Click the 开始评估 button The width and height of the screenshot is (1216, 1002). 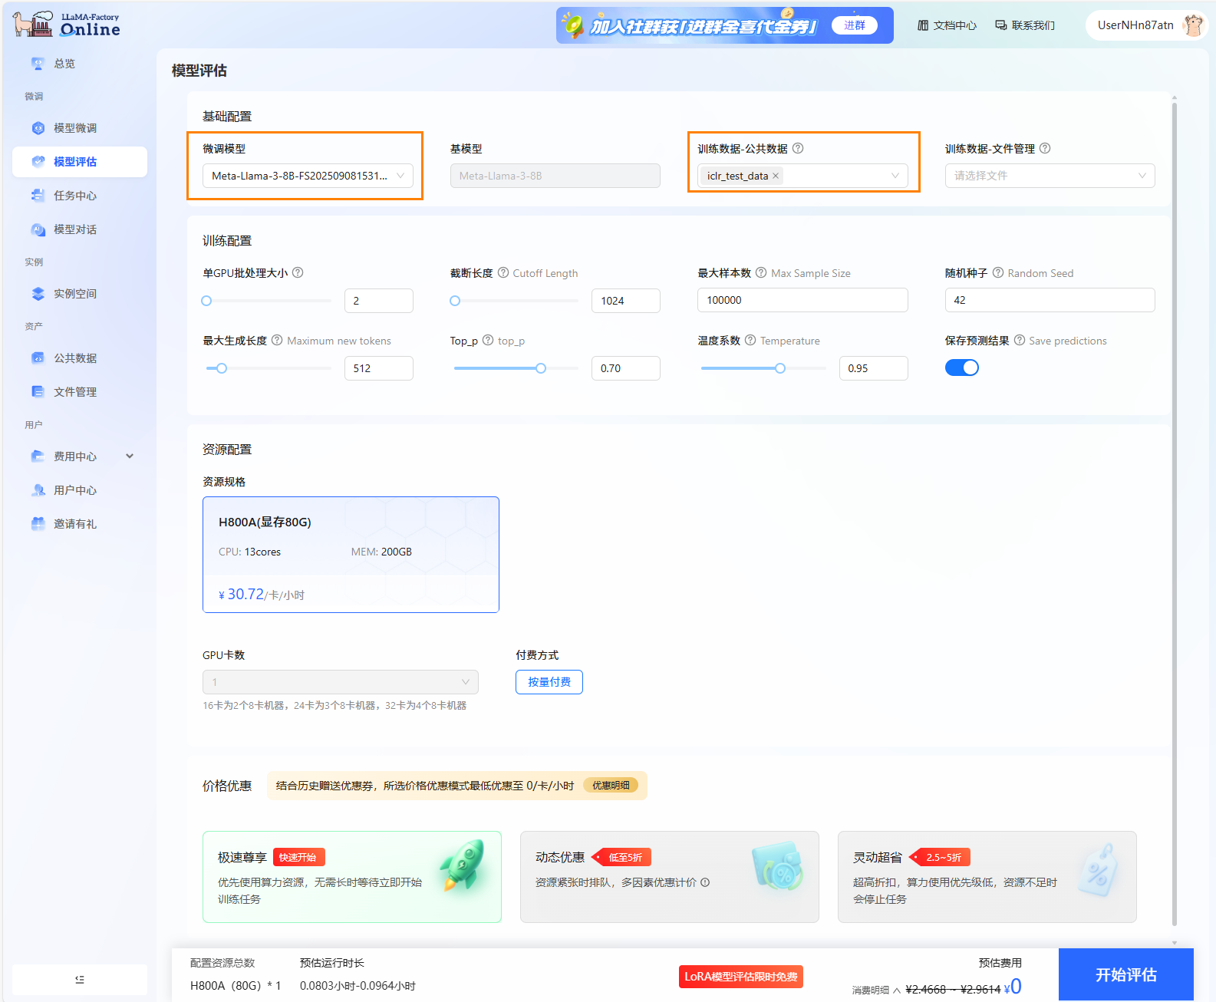coord(1125,974)
